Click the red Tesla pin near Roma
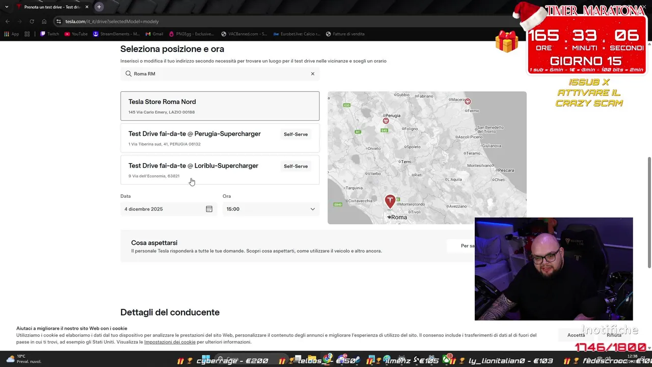The width and height of the screenshot is (652, 367). (x=390, y=202)
